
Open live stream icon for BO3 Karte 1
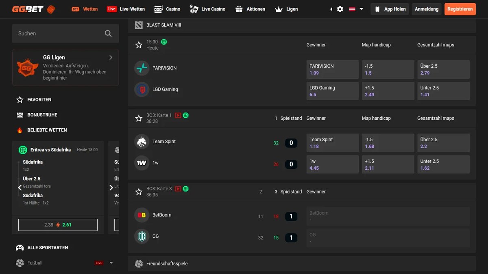178,115
